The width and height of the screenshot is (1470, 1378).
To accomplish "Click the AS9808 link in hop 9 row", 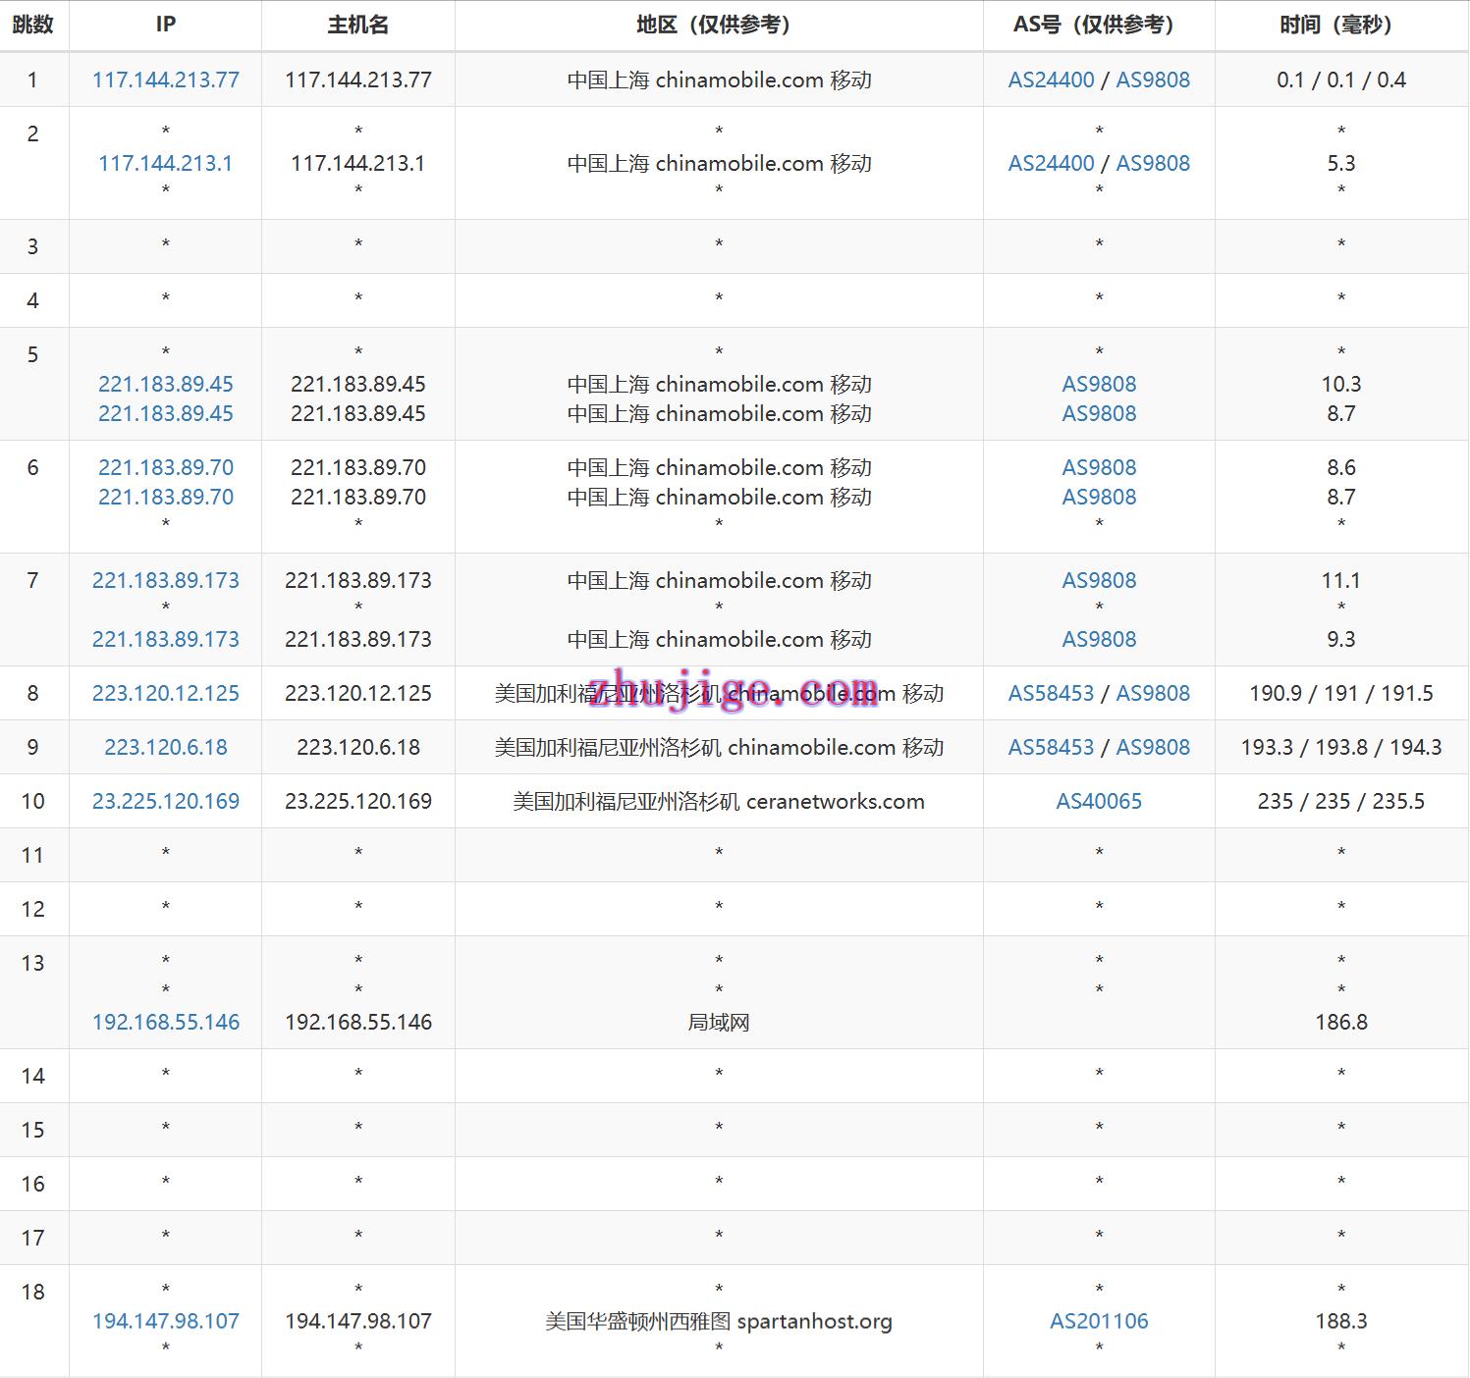I will click(1153, 748).
